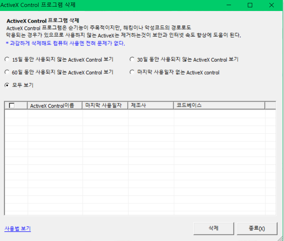This screenshot has width=284, height=241.
Task: Click the 제조사 column header
Action: 151,106
